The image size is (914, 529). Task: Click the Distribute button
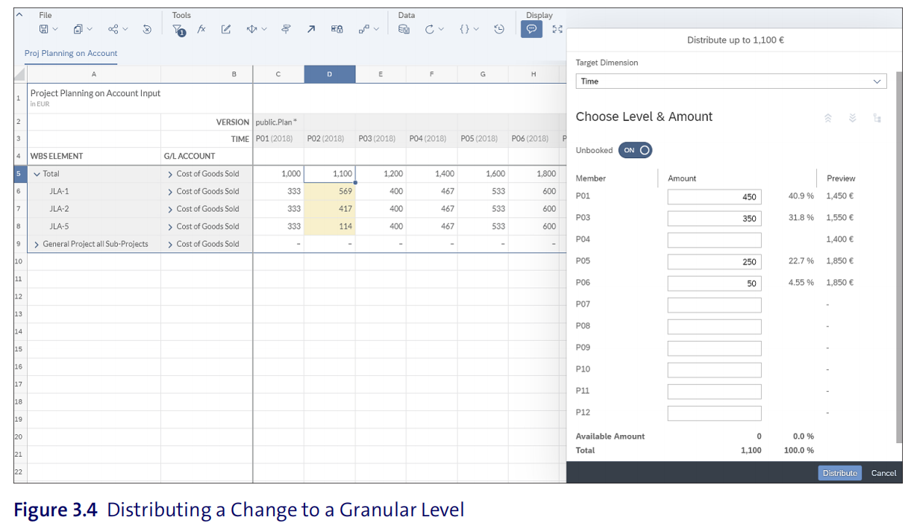(x=839, y=473)
